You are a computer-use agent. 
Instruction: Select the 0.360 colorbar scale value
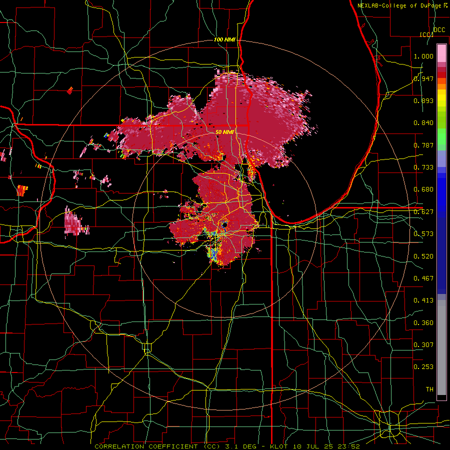(423, 323)
